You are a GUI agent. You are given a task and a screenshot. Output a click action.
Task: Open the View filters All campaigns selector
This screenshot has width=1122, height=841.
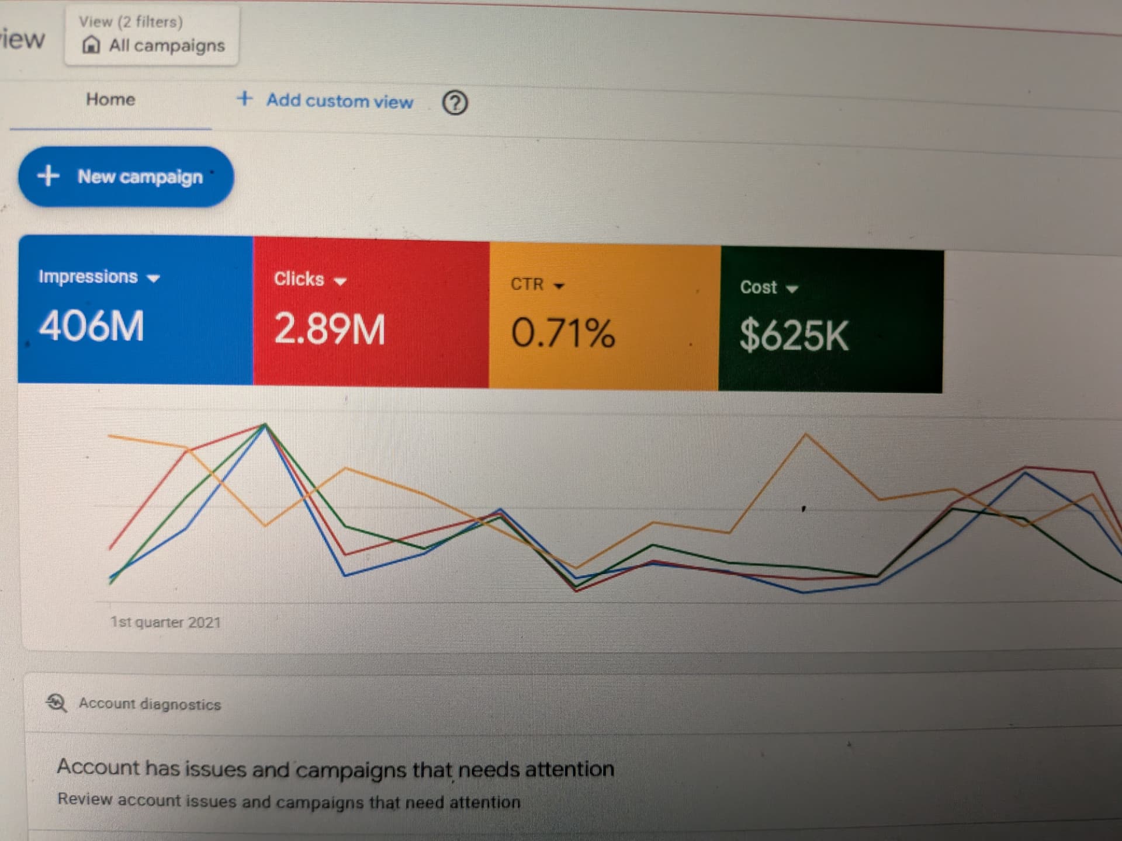pyautogui.click(x=151, y=35)
